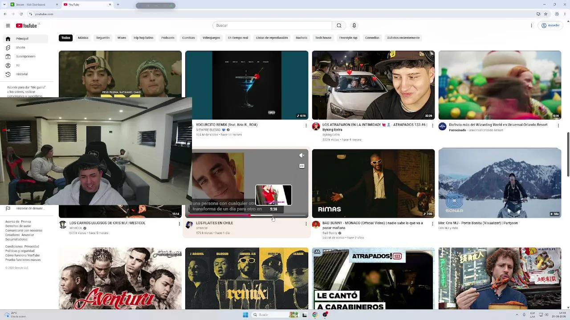Select the Tech house filter chip
This screenshot has height=320, width=570.
point(323,38)
